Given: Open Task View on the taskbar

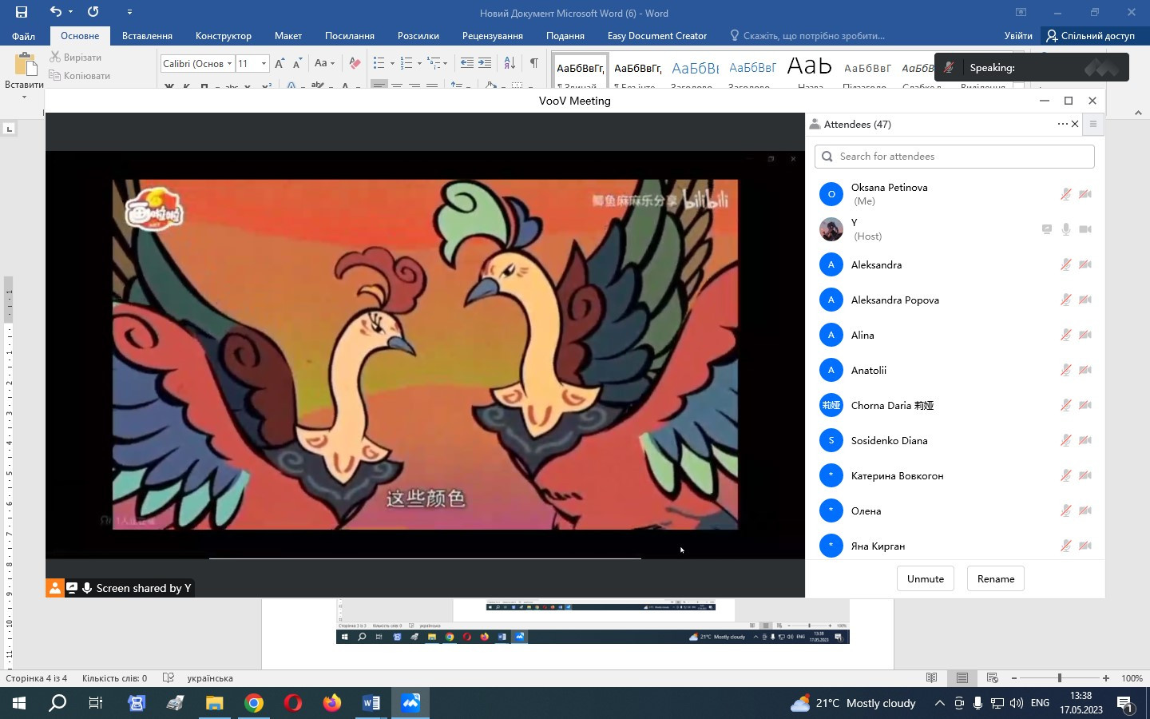Looking at the screenshot, I should coord(96,703).
